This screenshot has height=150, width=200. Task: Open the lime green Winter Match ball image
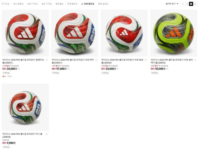(x=174, y=33)
